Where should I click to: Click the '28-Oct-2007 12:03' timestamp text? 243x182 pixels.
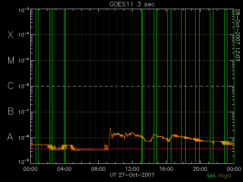(x=237, y=35)
